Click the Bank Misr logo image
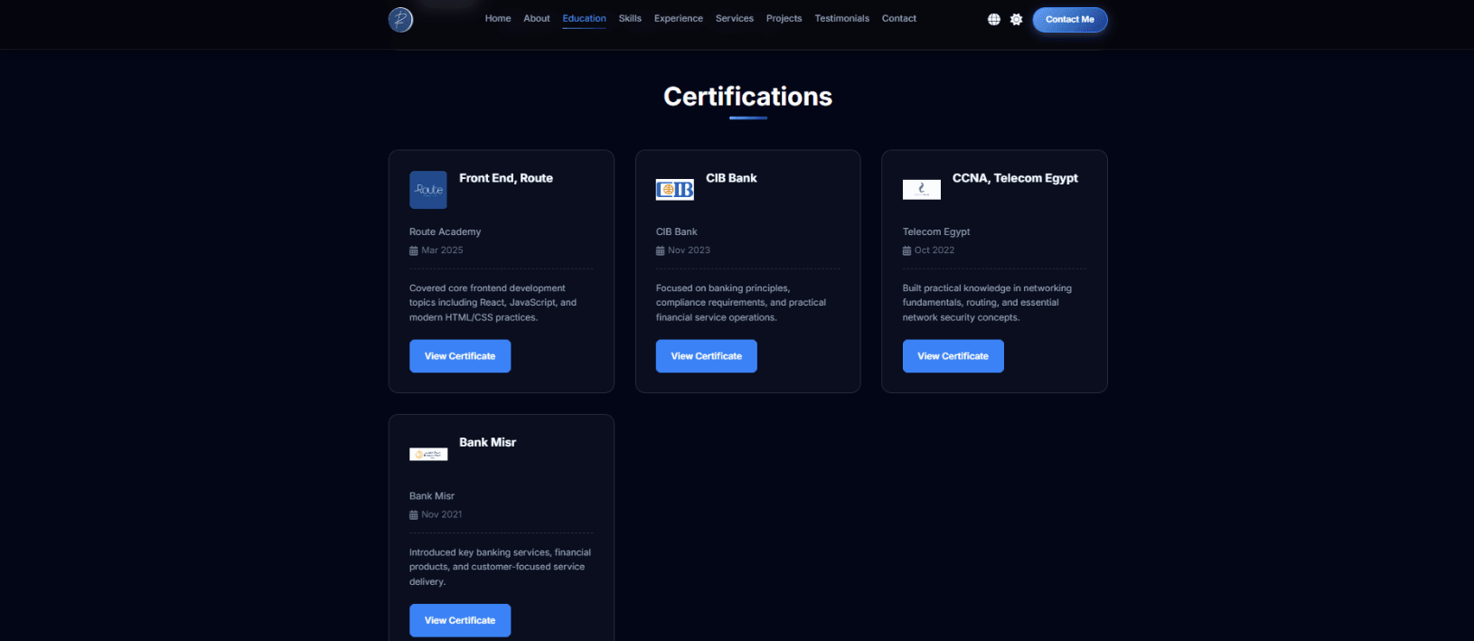Image resolution: width=1474 pixels, height=641 pixels. [x=428, y=454]
